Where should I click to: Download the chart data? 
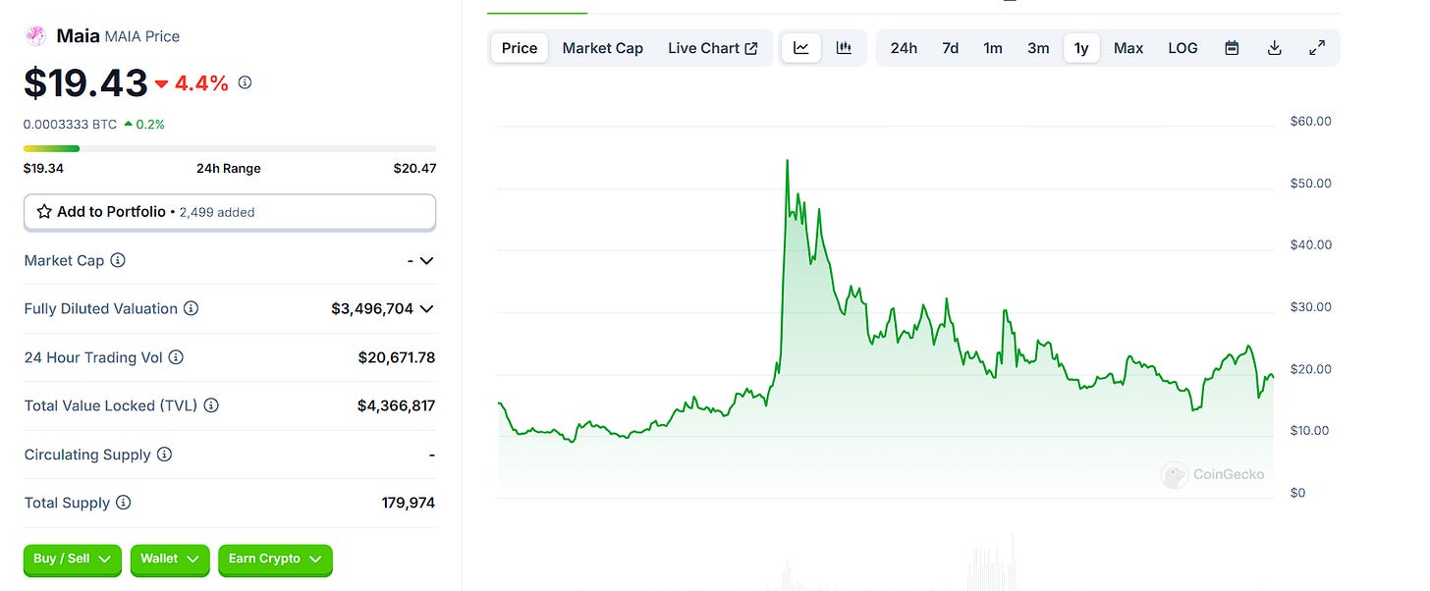1275,47
